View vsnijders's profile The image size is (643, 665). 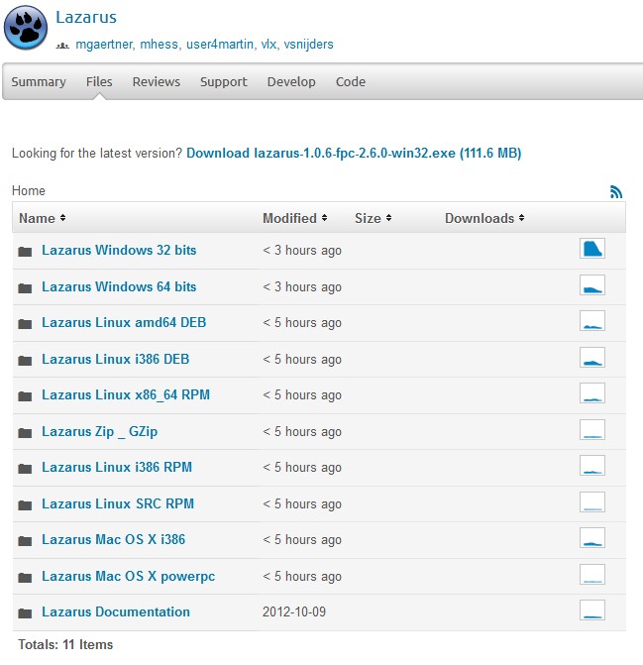308,45
